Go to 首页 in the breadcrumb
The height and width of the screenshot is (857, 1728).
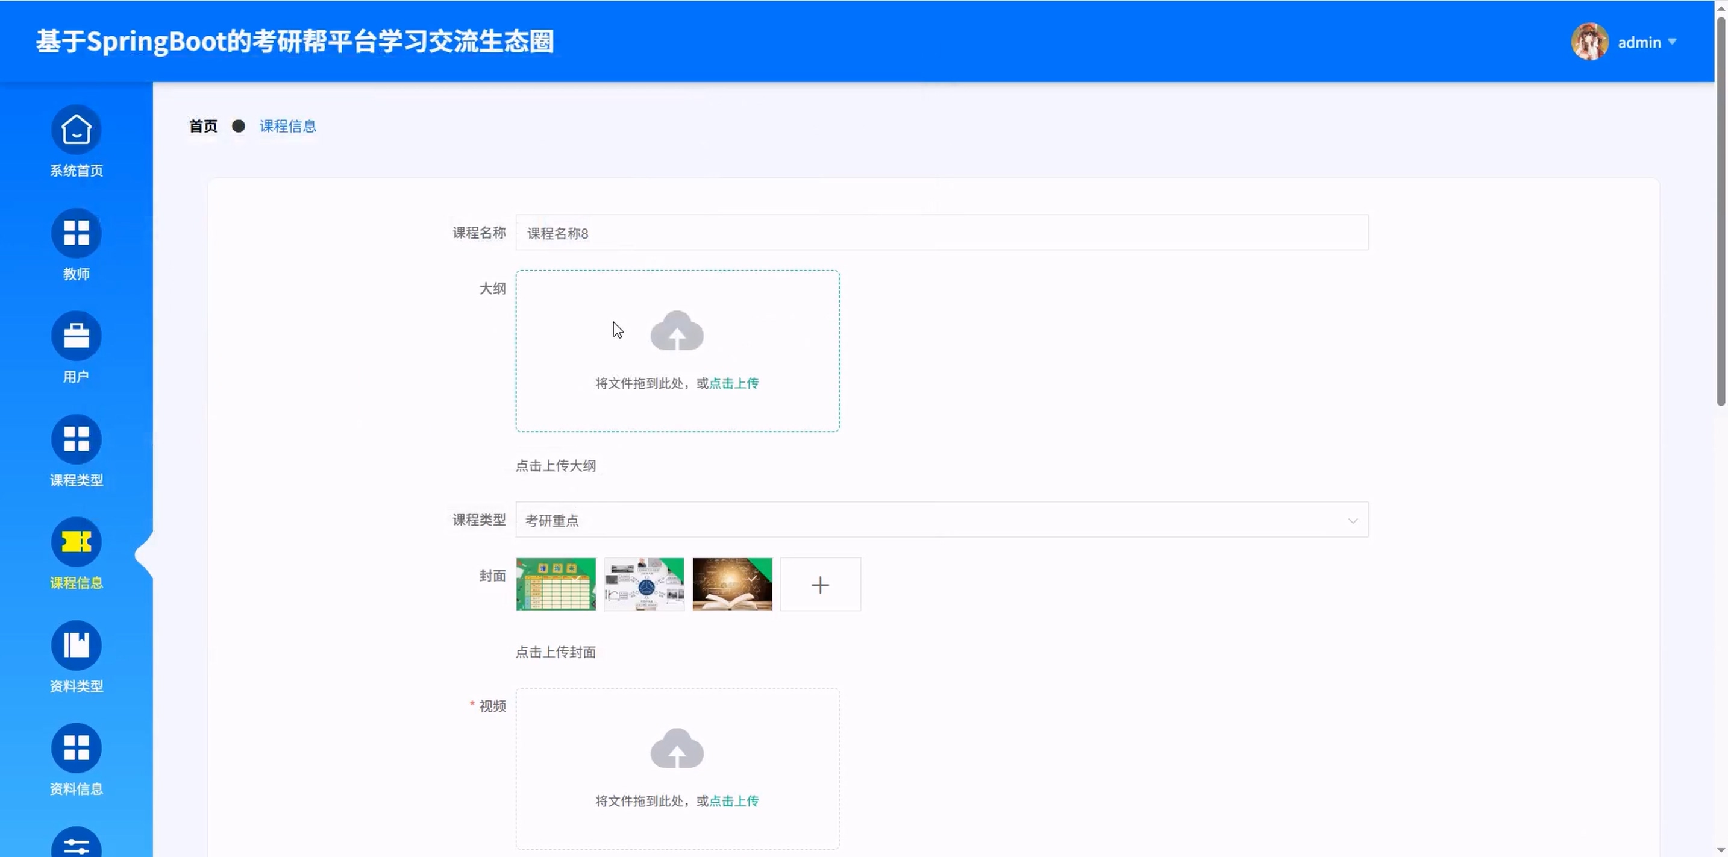[x=202, y=126]
